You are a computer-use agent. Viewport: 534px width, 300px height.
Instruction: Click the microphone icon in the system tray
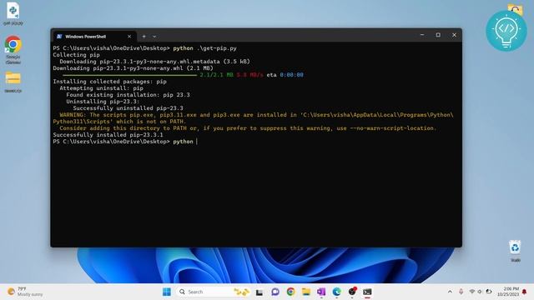461,292
